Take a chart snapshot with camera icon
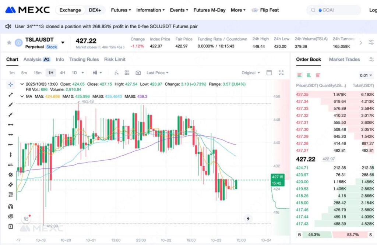Image resolution: width=377 pixels, height=245 pixels. pyautogui.click(x=138, y=73)
